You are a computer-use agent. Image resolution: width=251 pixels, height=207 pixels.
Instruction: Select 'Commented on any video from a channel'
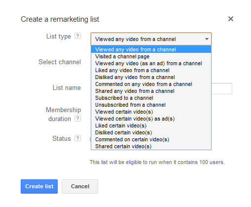pos(151,84)
